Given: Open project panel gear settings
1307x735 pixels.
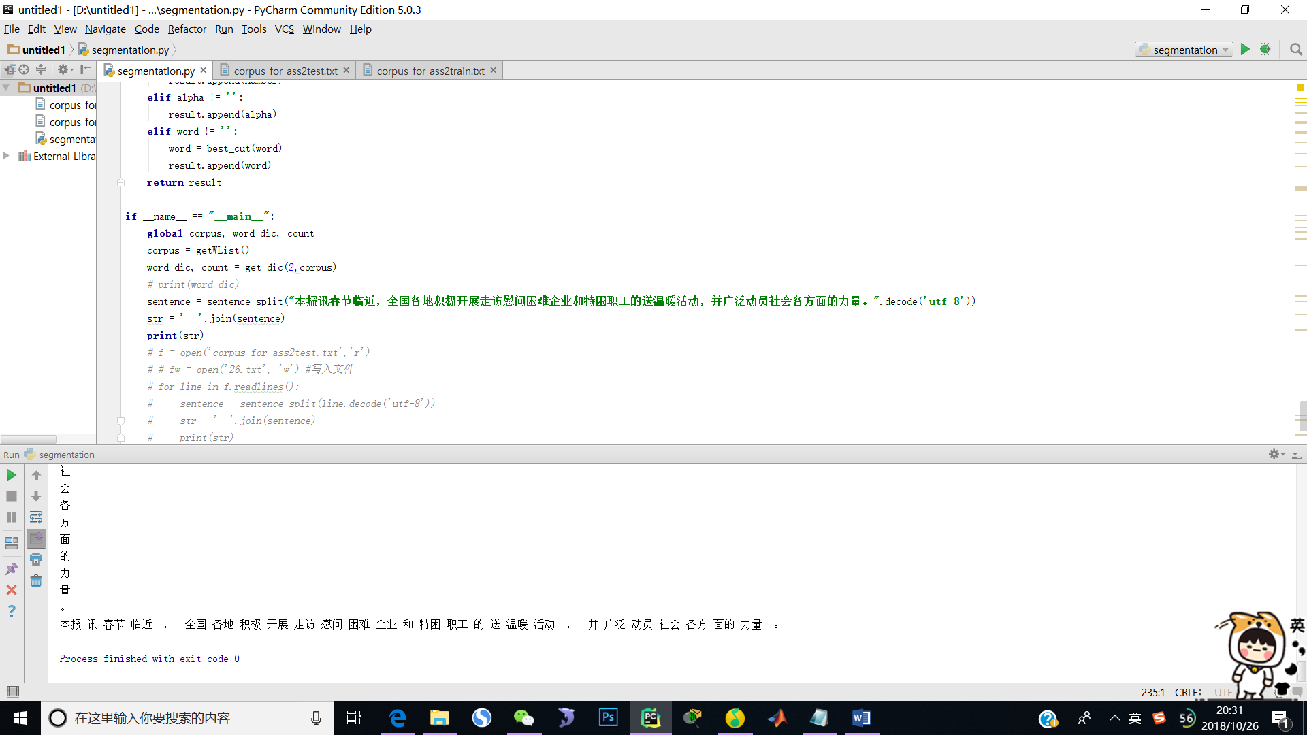Looking at the screenshot, I should click(65, 69).
